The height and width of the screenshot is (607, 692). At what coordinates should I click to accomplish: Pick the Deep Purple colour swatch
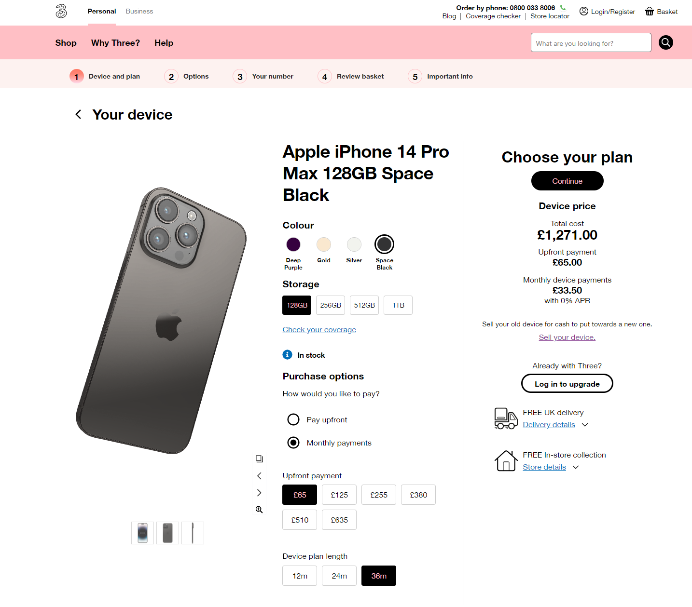[293, 244]
